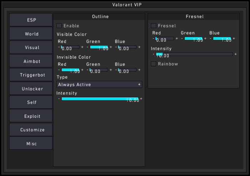Open the Visual tab in sidebar

31,47
